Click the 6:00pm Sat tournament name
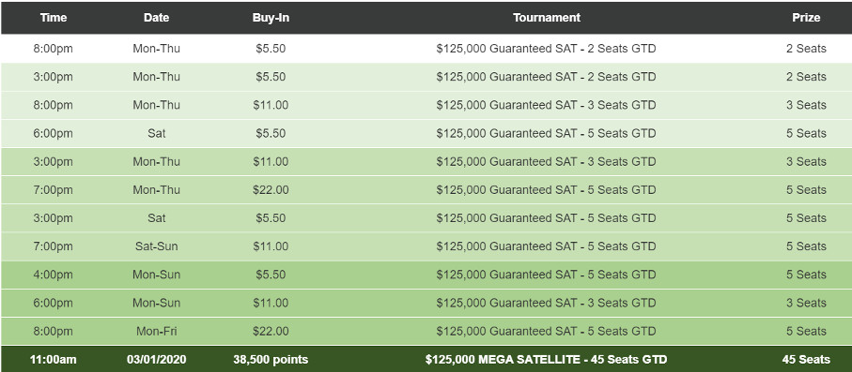This screenshot has width=852, height=372. (x=546, y=133)
